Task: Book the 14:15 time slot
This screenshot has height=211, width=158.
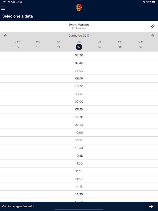Action: pos(79,187)
